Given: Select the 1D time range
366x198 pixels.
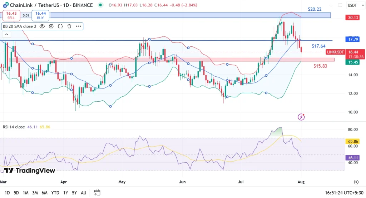Looking at the screenshot, I should pyautogui.click(x=7, y=193).
